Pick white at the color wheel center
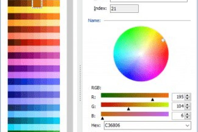The width and height of the screenshot is (198, 132). (141, 54)
